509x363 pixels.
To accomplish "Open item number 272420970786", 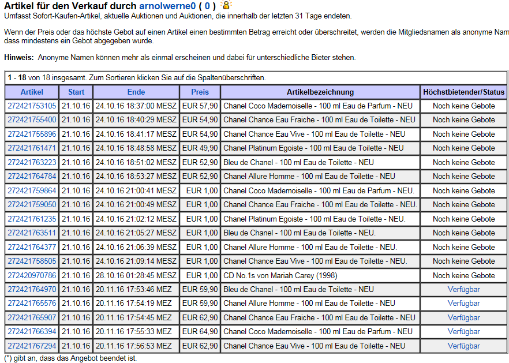I will pos(32,275).
